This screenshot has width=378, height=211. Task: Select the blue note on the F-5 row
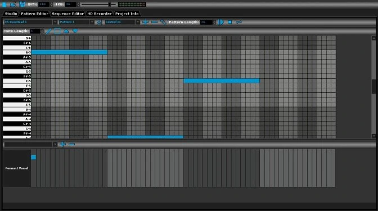(222, 81)
